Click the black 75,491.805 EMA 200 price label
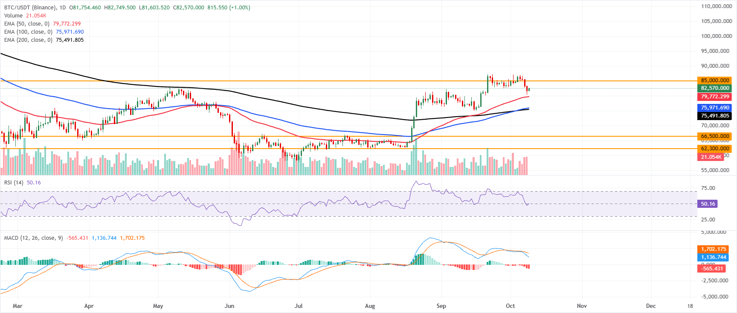This screenshot has height=313, width=737. point(715,116)
